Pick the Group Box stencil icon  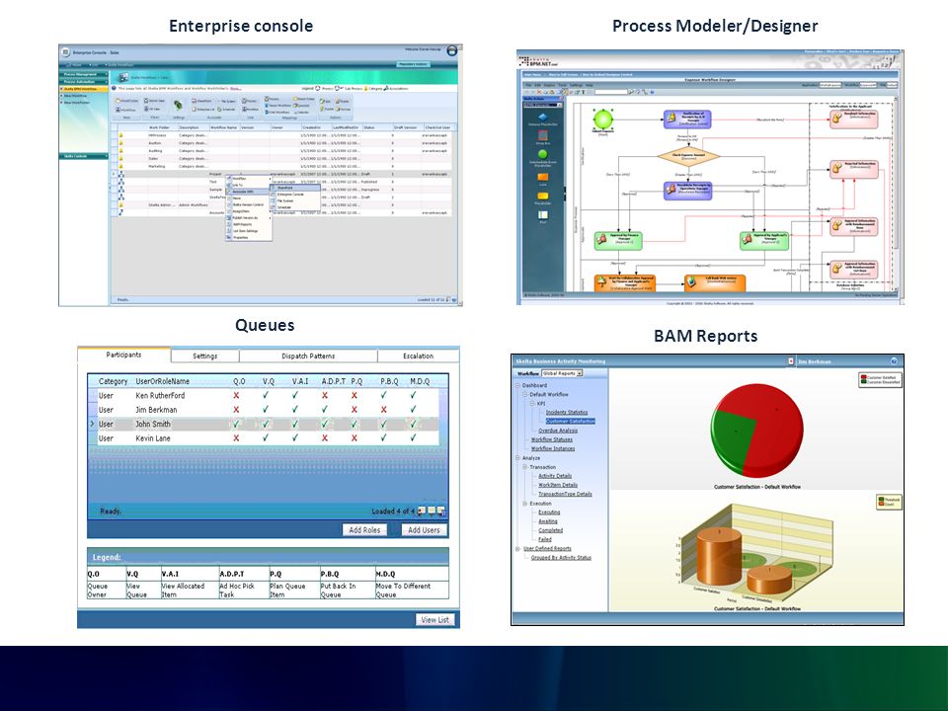(542, 136)
